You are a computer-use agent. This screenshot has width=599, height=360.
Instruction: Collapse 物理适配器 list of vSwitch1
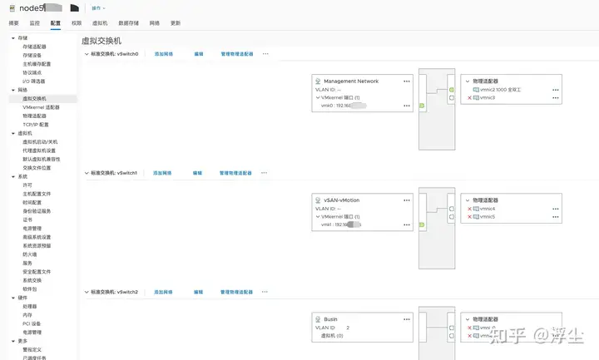(x=468, y=200)
